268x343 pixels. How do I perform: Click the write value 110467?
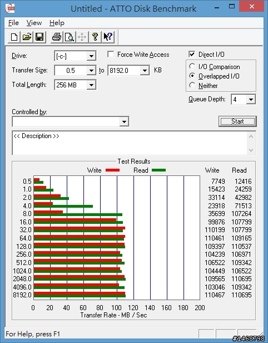tap(215, 295)
